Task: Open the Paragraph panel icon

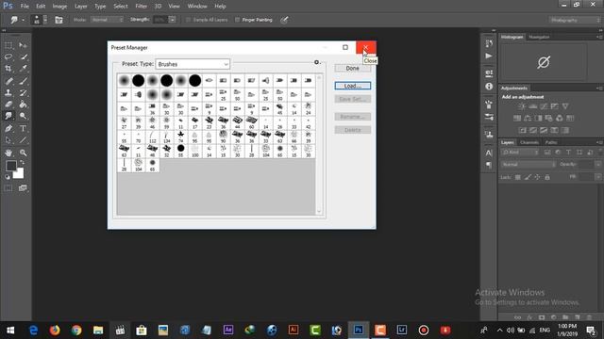Action: point(489,165)
